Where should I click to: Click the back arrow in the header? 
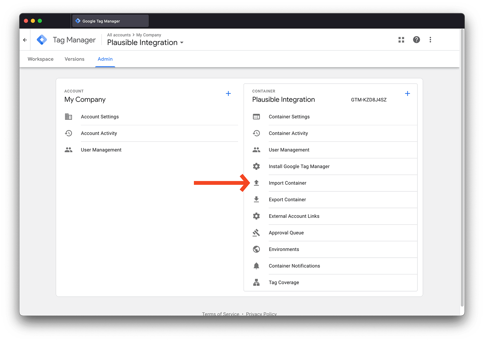pyautogui.click(x=25, y=40)
